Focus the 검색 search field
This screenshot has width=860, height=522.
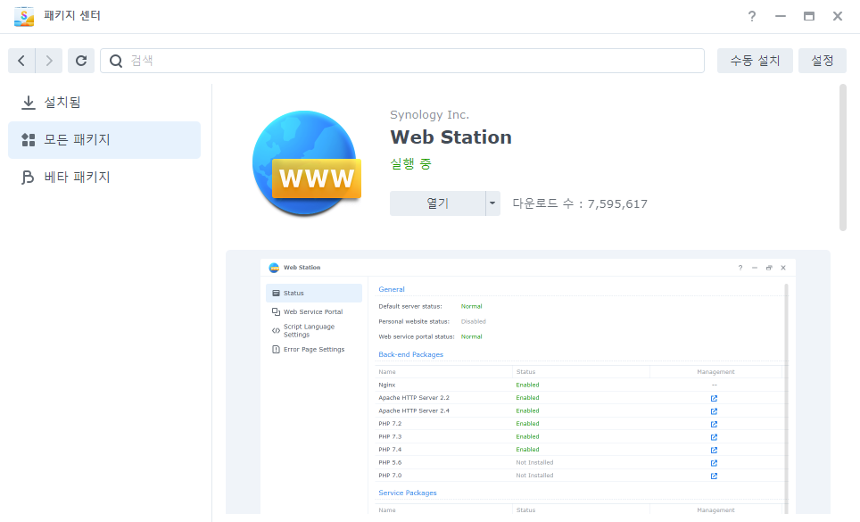tap(402, 61)
